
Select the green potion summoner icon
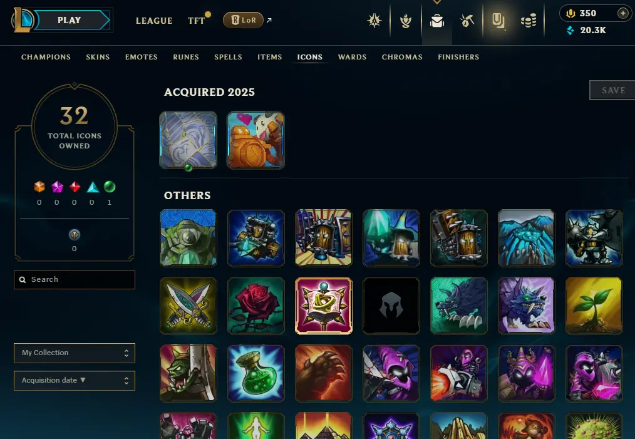tap(256, 373)
